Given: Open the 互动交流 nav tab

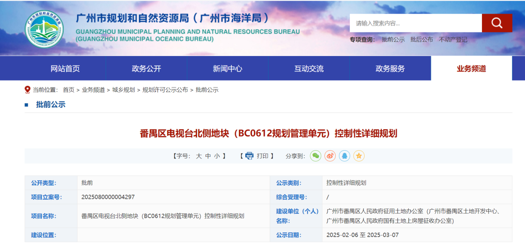Looking at the screenshot, I should point(309,68).
